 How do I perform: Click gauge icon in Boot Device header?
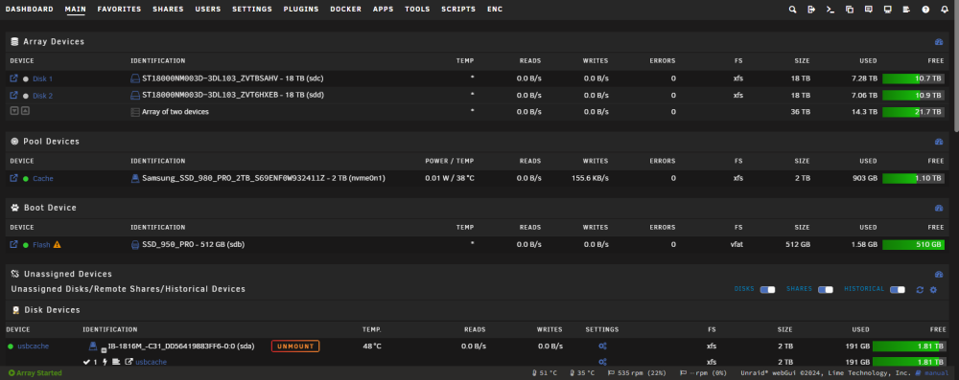939,208
